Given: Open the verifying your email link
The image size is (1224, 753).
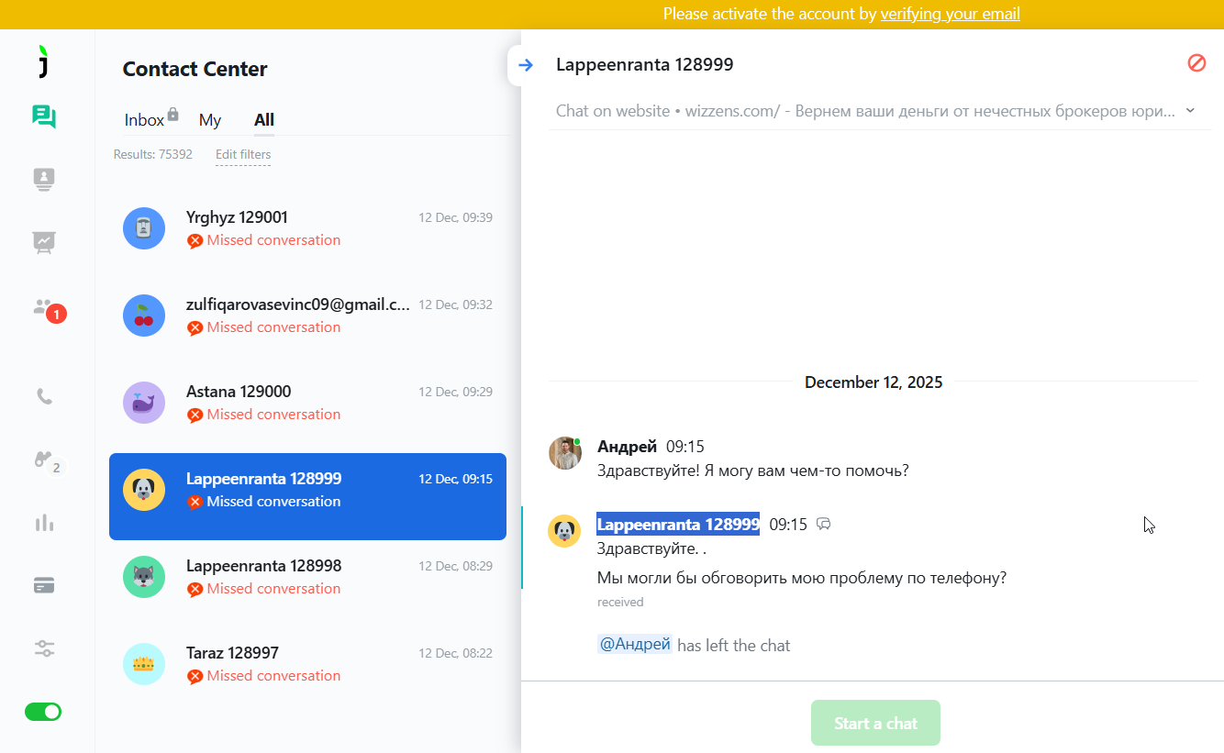Looking at the screenshot, I should 951,14.
